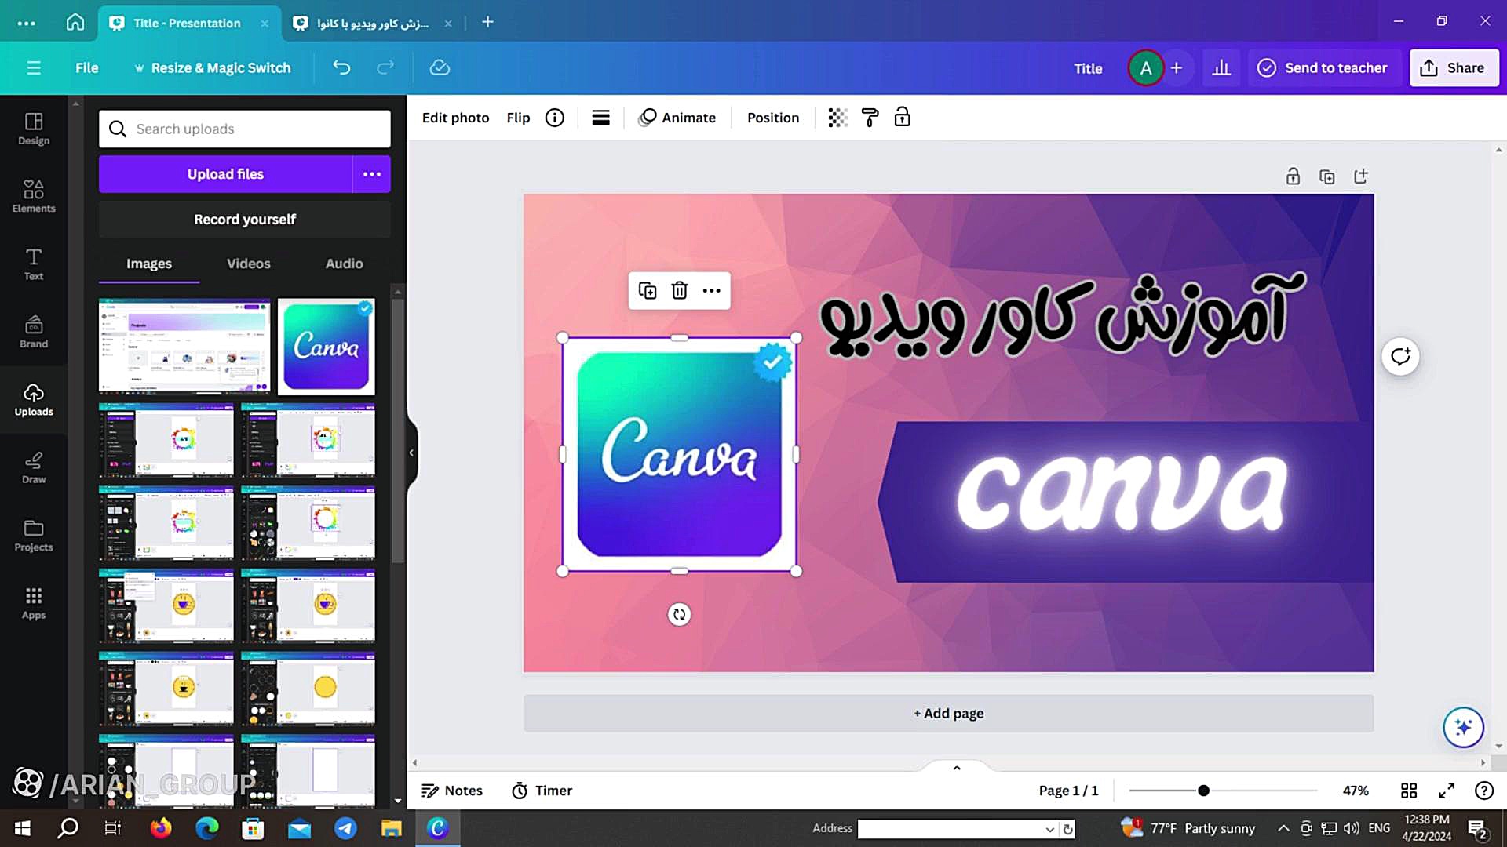The width and height of the screenshot is (1507, 847).
Task: Click the Animate button
Action: point(677,118)
